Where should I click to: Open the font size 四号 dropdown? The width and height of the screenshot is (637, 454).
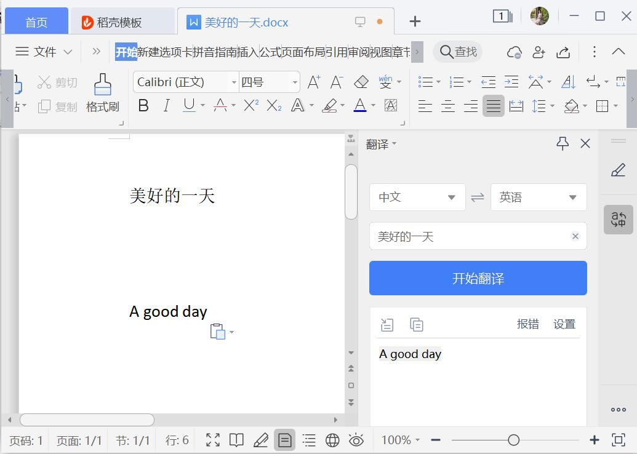tap(295, 82)
